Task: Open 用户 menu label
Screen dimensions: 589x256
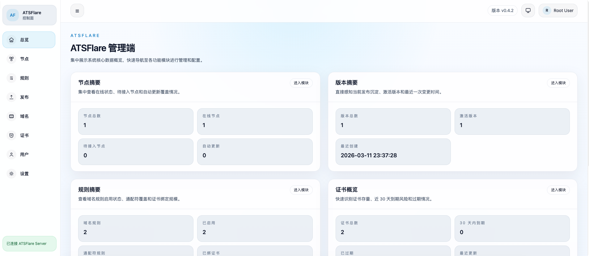Action: (24, 155)
